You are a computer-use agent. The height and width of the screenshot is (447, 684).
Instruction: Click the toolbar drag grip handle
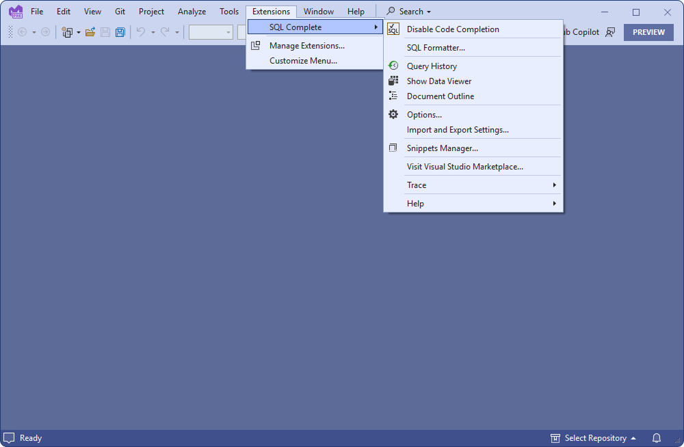click(x=10, y=32)
